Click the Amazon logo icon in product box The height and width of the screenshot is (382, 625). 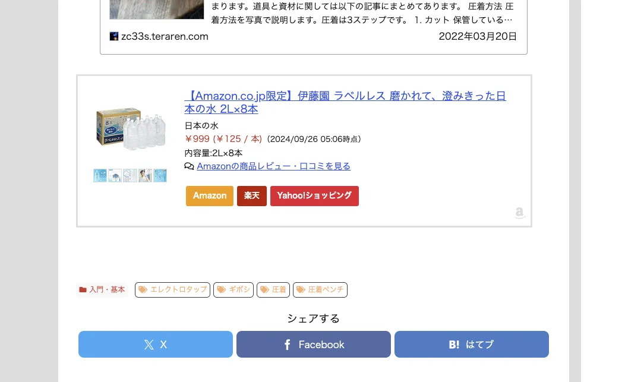pos(519,213)
